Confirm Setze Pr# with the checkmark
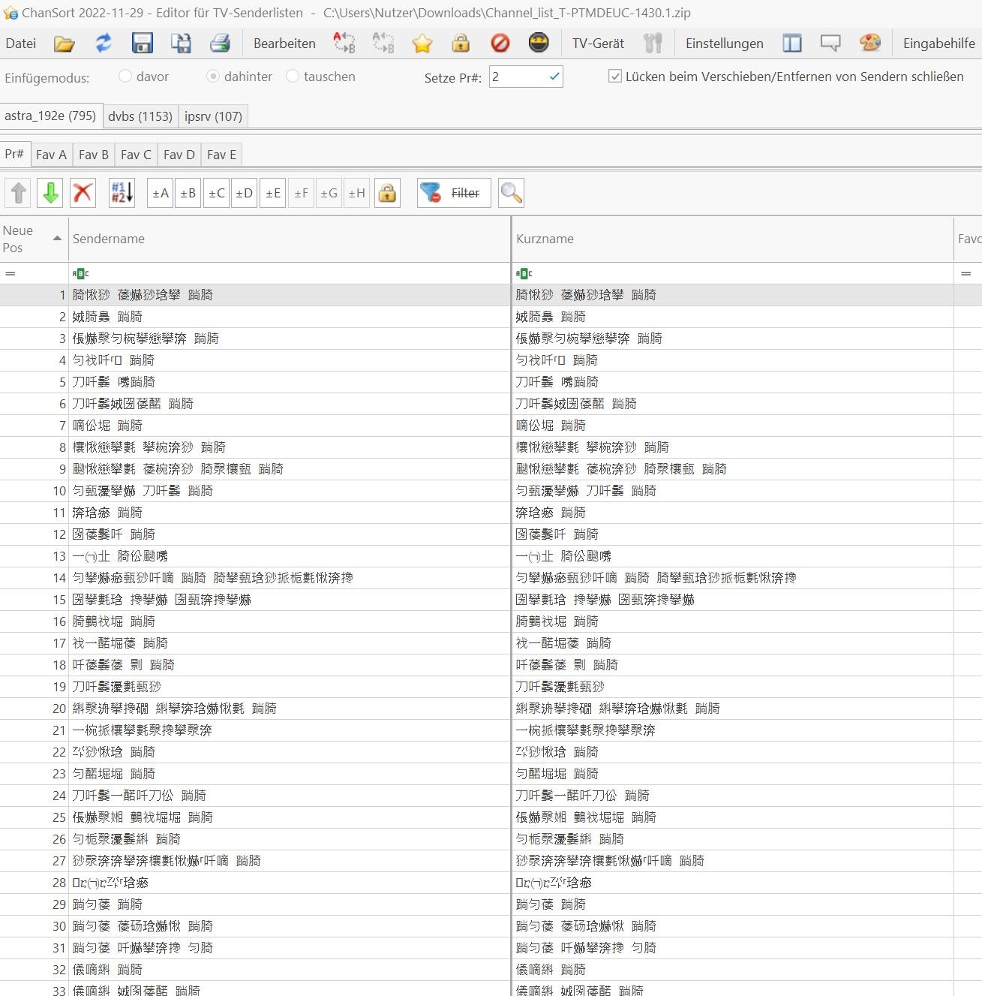The width and height of the screenshot is (982, 996). point(554,77)
